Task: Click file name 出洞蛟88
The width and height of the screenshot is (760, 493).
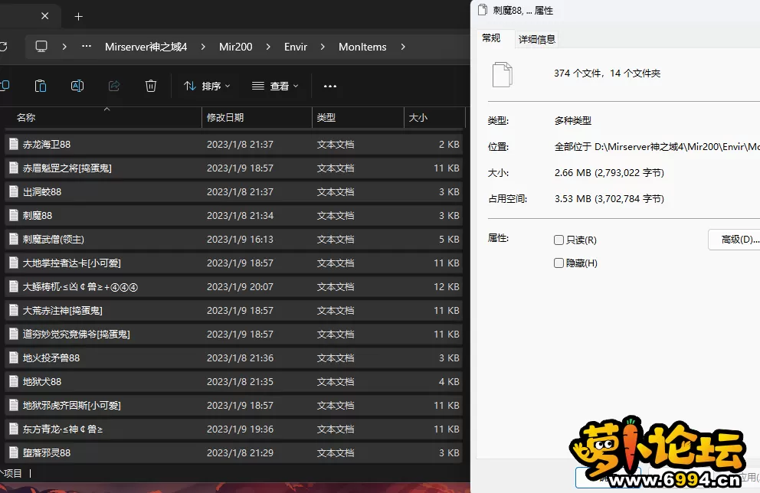Action: click(x=42, y=192)
